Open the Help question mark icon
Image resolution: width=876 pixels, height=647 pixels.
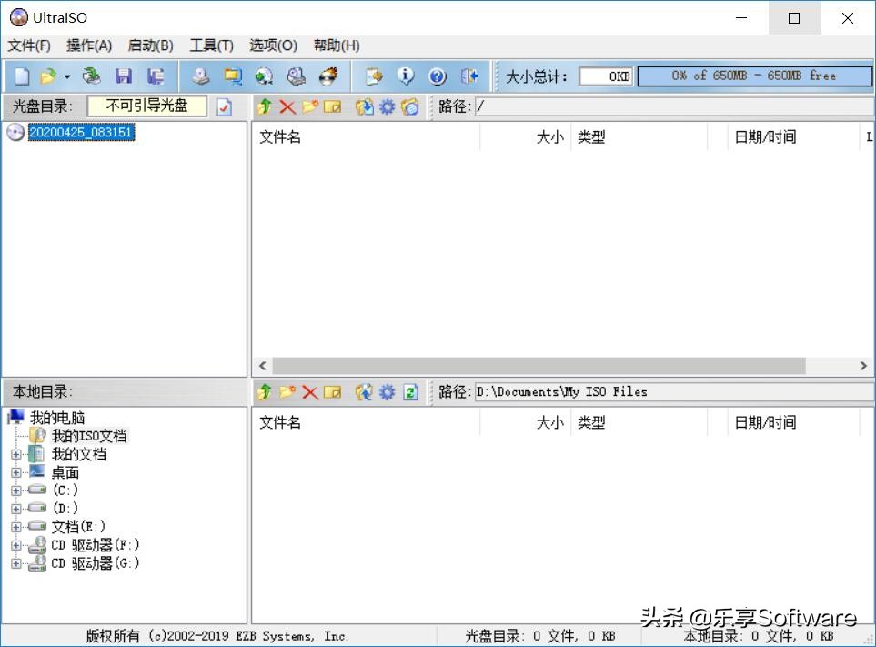438,76
